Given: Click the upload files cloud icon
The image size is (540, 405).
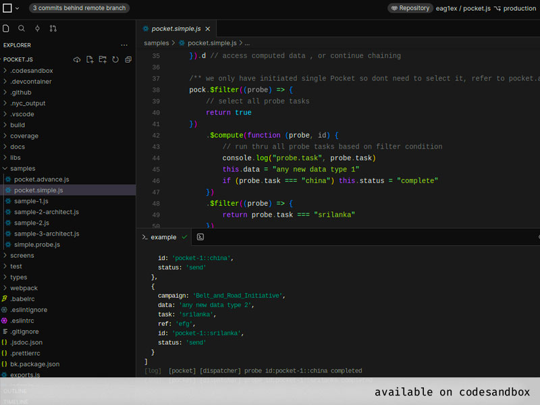Looking at the screenshot, I should coord(77,59).
